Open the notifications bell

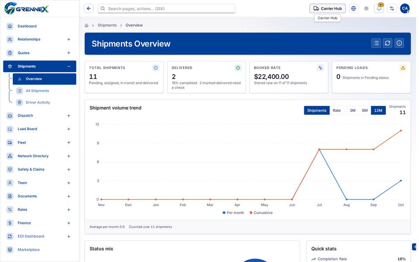pos(379,9)
